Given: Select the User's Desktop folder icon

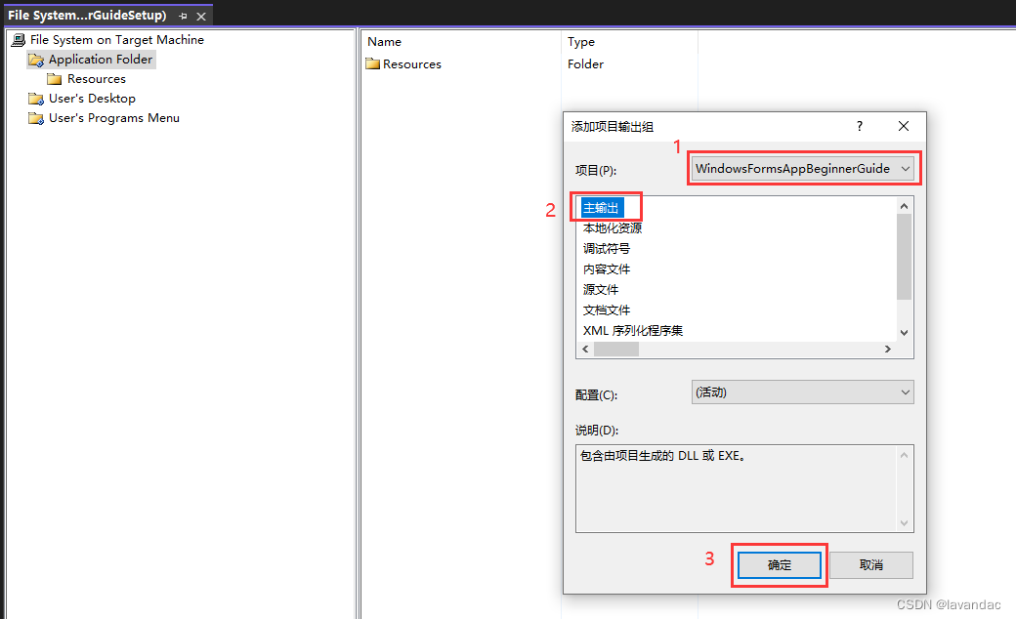Looking at the screenshot, I should [x=36, y=99].
